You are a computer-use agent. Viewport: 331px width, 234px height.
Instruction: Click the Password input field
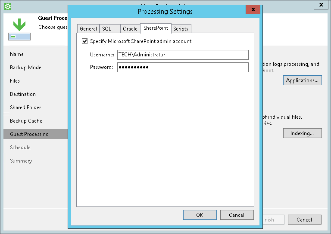(x=183, y=67)
